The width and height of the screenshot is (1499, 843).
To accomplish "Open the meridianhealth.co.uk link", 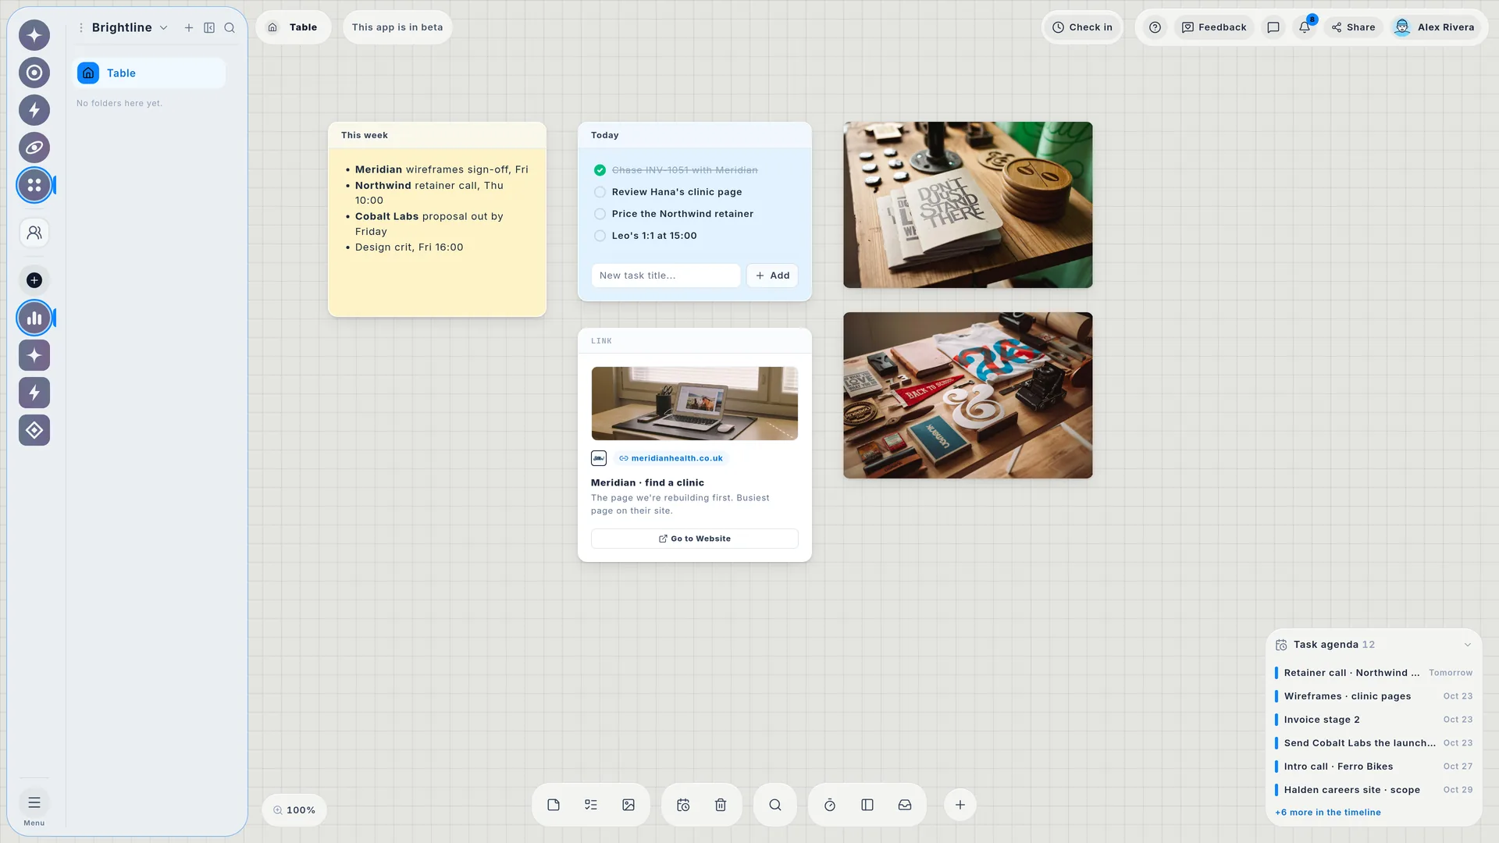I will pos(671,458).
